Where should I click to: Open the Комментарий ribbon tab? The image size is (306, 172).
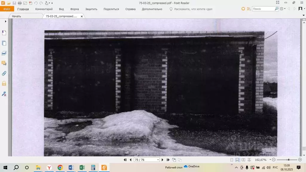(44, 9)
